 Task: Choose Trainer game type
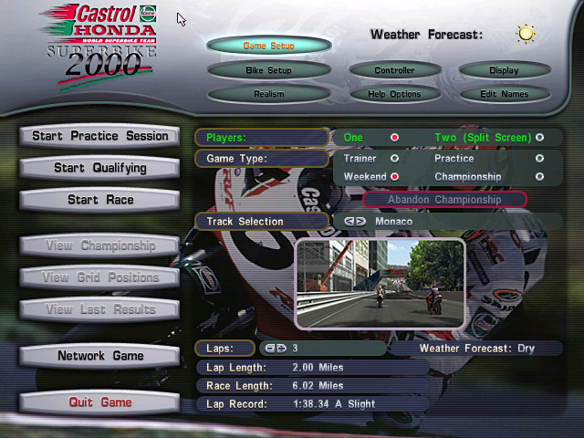(x=394, y=159)
